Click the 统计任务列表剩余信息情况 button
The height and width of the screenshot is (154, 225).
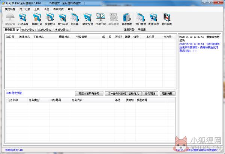coord(123,94)
